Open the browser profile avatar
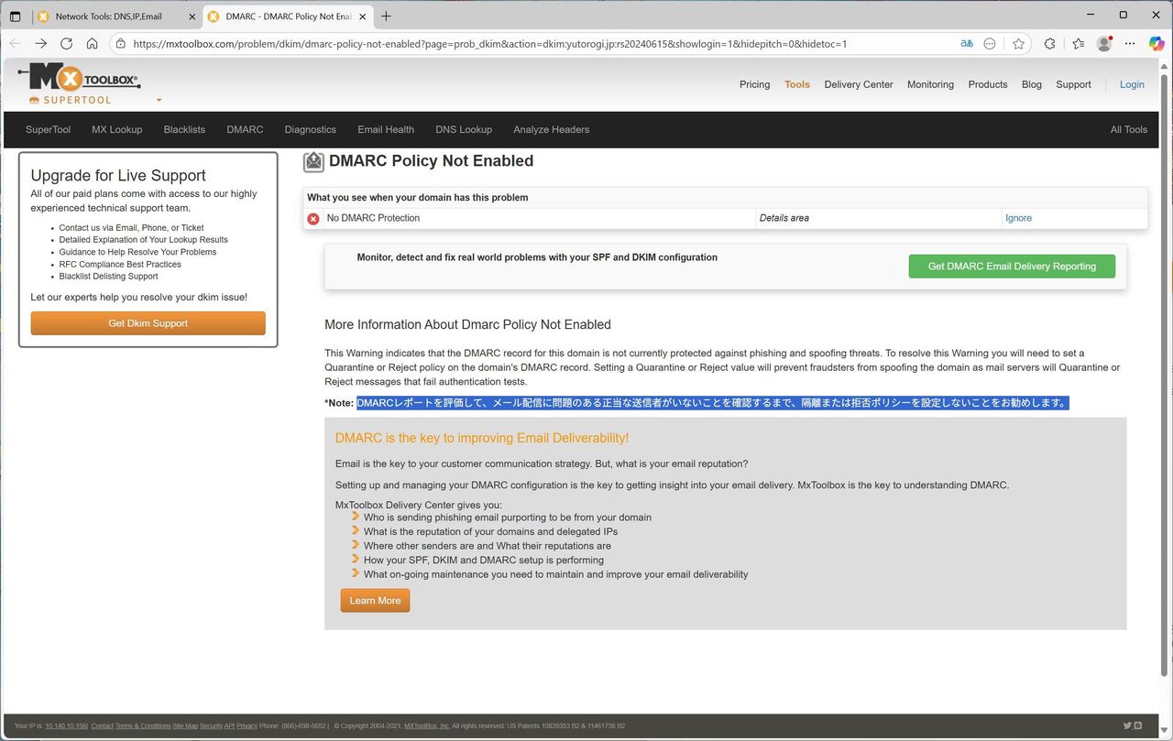Viewport: 1173px width, 741px height. click(x=1104, y=43)
